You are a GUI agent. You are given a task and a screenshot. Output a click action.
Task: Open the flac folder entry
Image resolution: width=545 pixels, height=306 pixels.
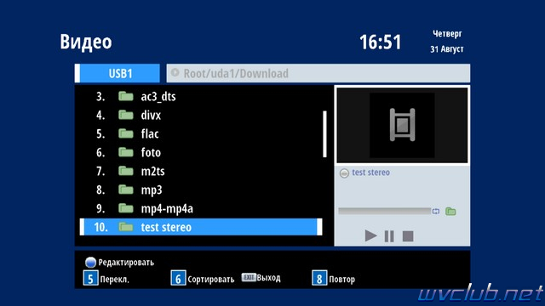tap(201, 134)
